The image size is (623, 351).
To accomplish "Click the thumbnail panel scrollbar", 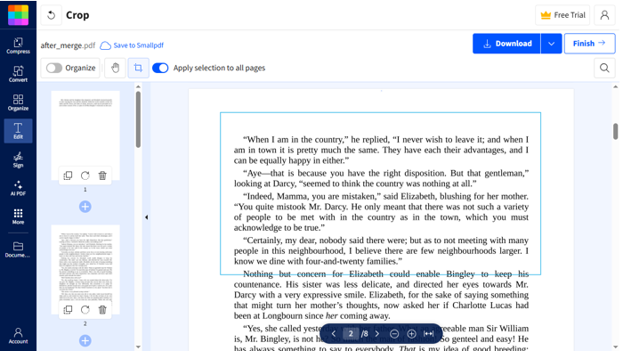I will tap(138, 119).
